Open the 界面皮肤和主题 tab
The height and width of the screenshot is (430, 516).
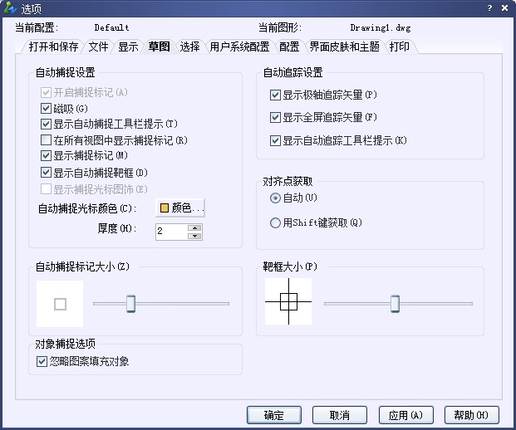(346, 47)
